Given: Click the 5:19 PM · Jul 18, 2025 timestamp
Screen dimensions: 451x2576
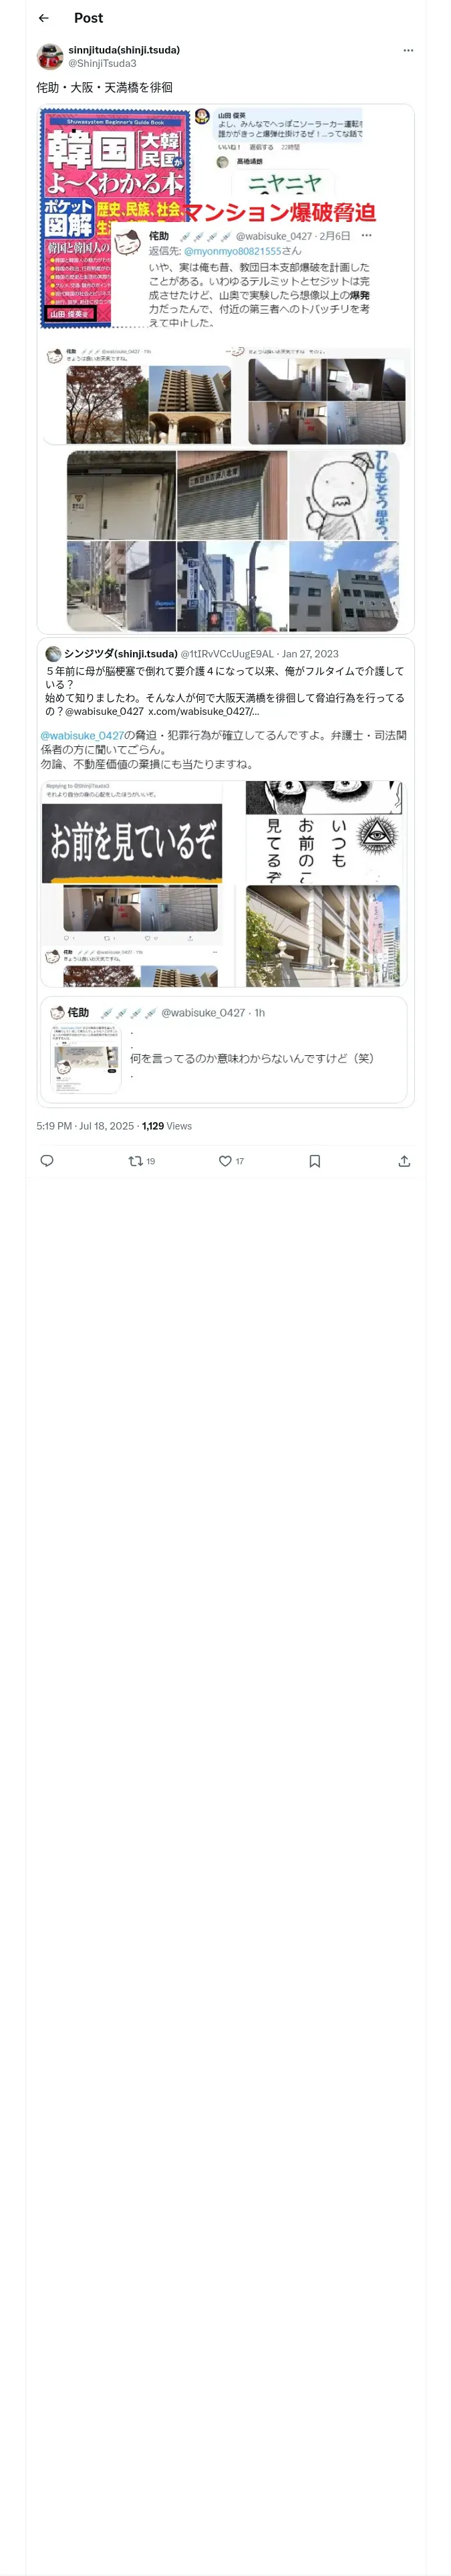Looking at the screenshot, I should (x=85, y=1126).
